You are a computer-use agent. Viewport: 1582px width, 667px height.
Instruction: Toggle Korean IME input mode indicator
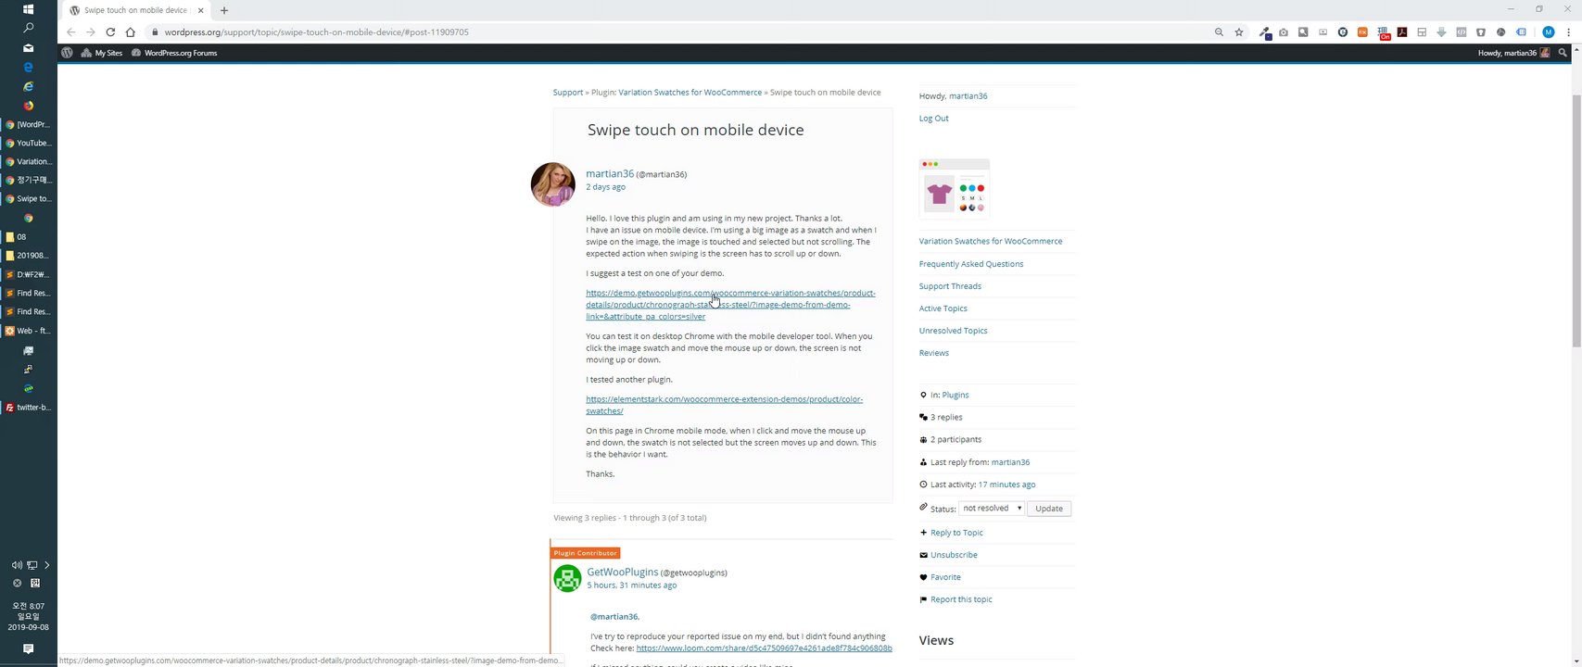click(35, 584)
